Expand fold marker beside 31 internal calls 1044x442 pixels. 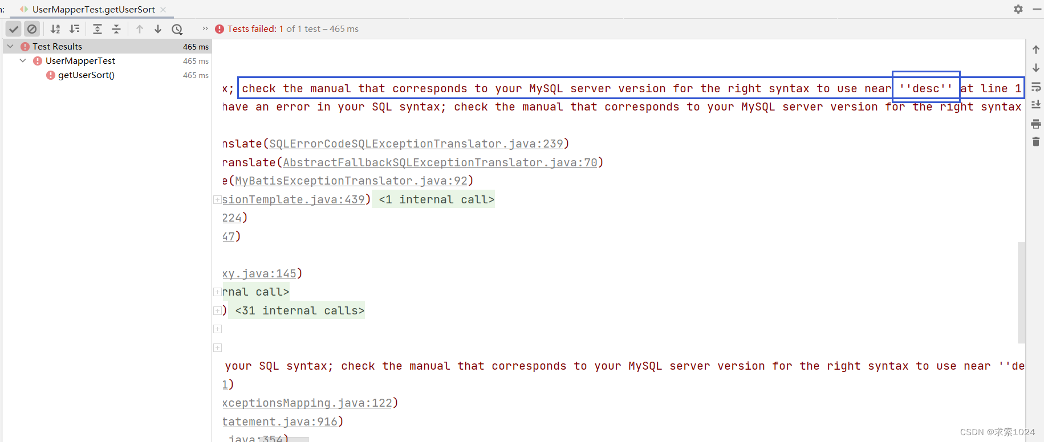click(217, 310)
